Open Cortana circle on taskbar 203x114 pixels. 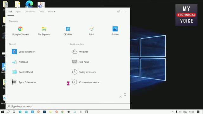tap(14, 112)
